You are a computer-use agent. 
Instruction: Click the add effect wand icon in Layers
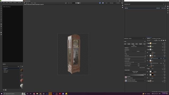point(154,40)
